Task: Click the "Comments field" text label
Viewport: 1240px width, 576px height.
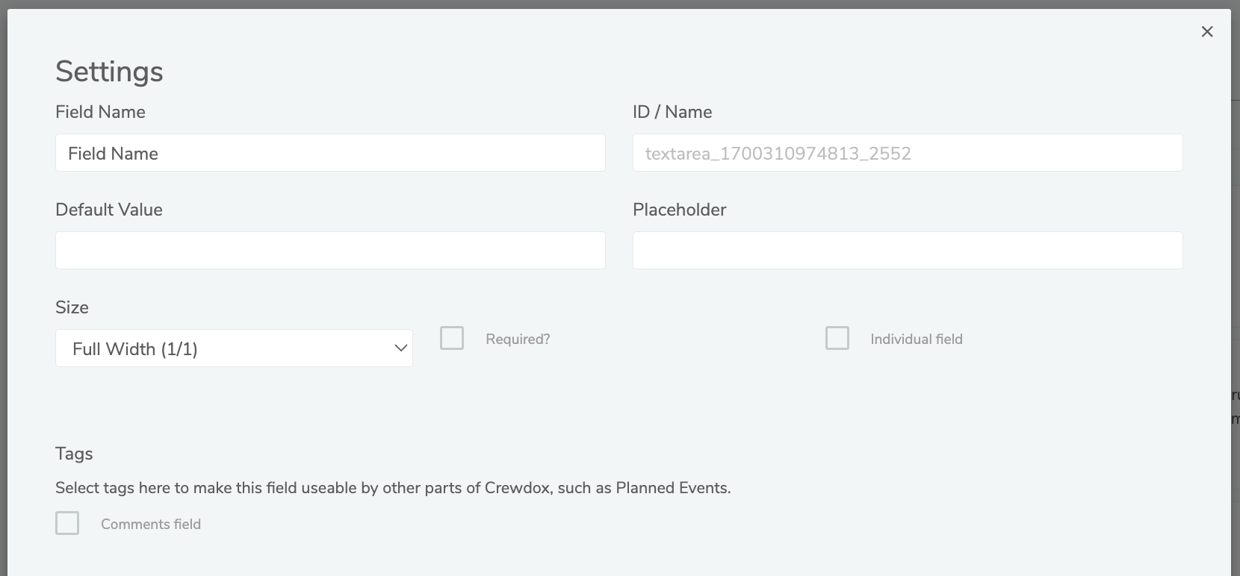Action: (x=151, y=525)
